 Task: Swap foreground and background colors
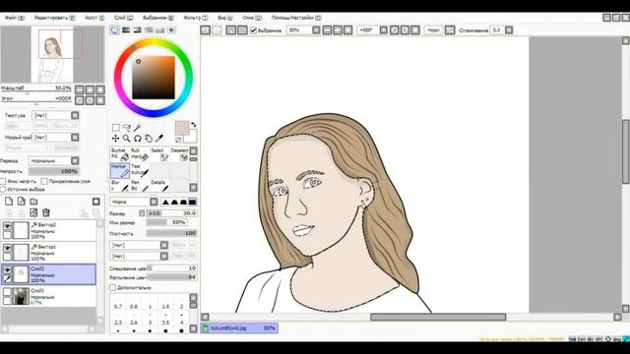click(x=194, y=125)
